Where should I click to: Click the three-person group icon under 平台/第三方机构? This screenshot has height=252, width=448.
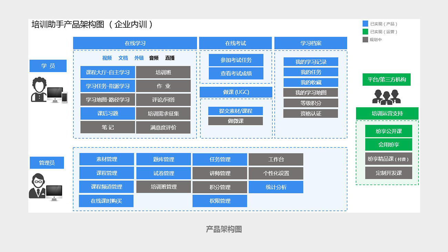(386, 97)
